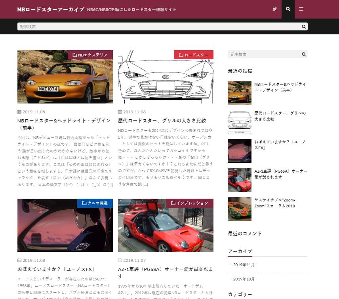Open main article title AZ-1車評（PG6SA）オーナー愛が試されます

(166, 273)
